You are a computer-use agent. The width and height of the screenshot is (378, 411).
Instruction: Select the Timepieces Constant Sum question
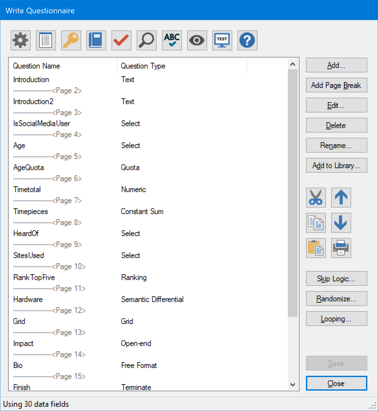coord(31,211)
